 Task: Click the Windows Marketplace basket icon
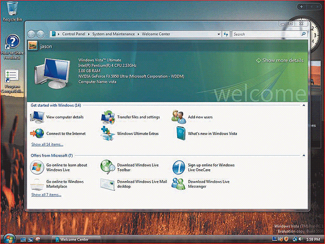tap(37, 184)
